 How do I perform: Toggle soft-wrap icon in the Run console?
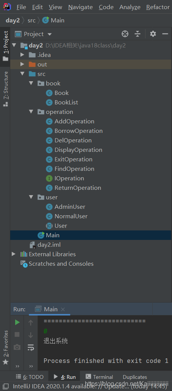point(31,347)
